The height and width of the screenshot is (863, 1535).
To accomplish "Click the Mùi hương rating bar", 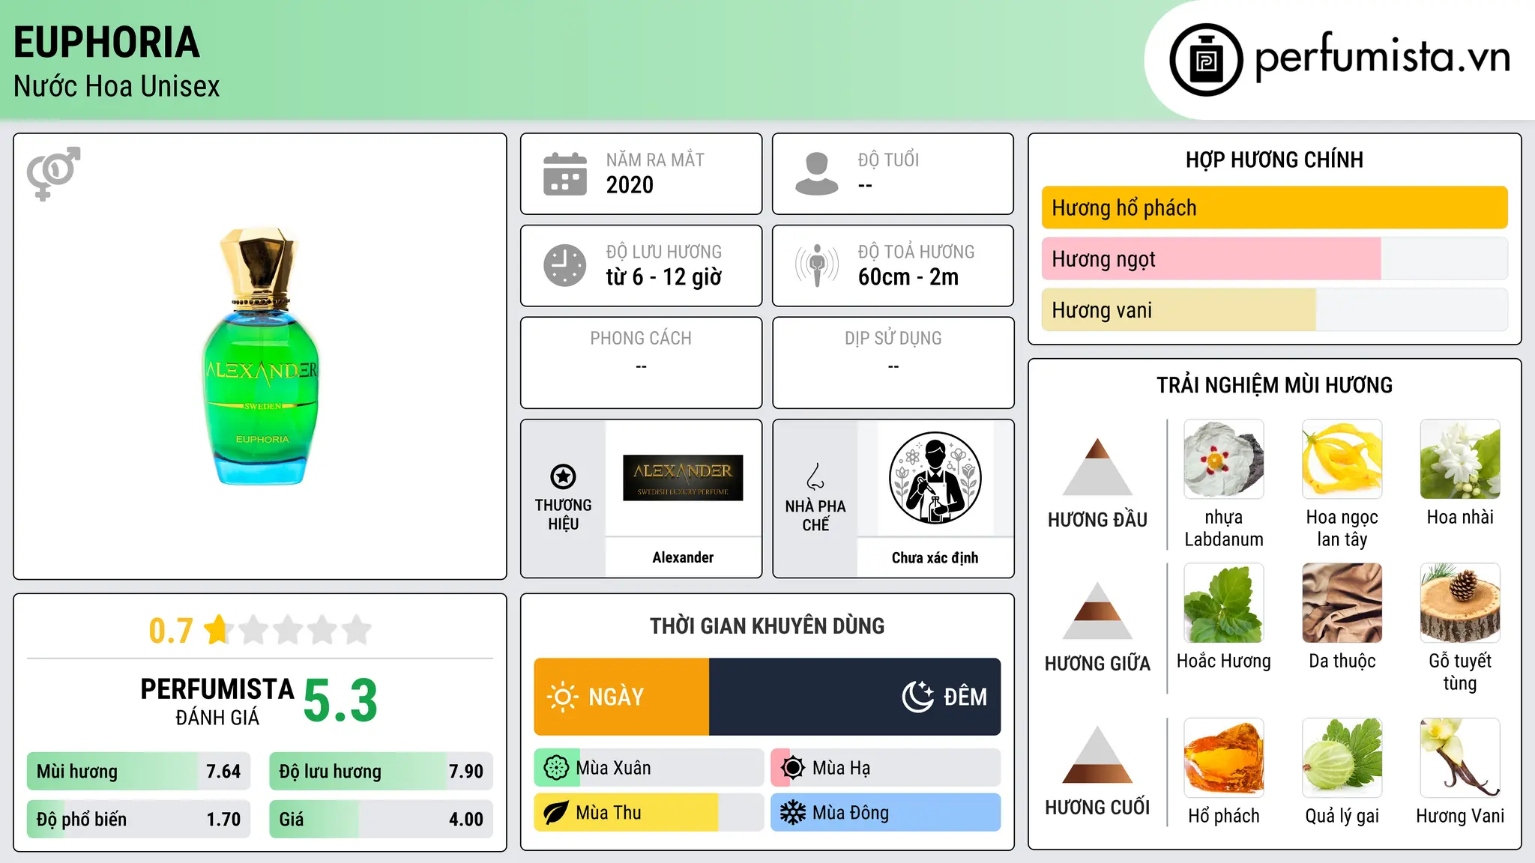I will [x=139, y=771].
